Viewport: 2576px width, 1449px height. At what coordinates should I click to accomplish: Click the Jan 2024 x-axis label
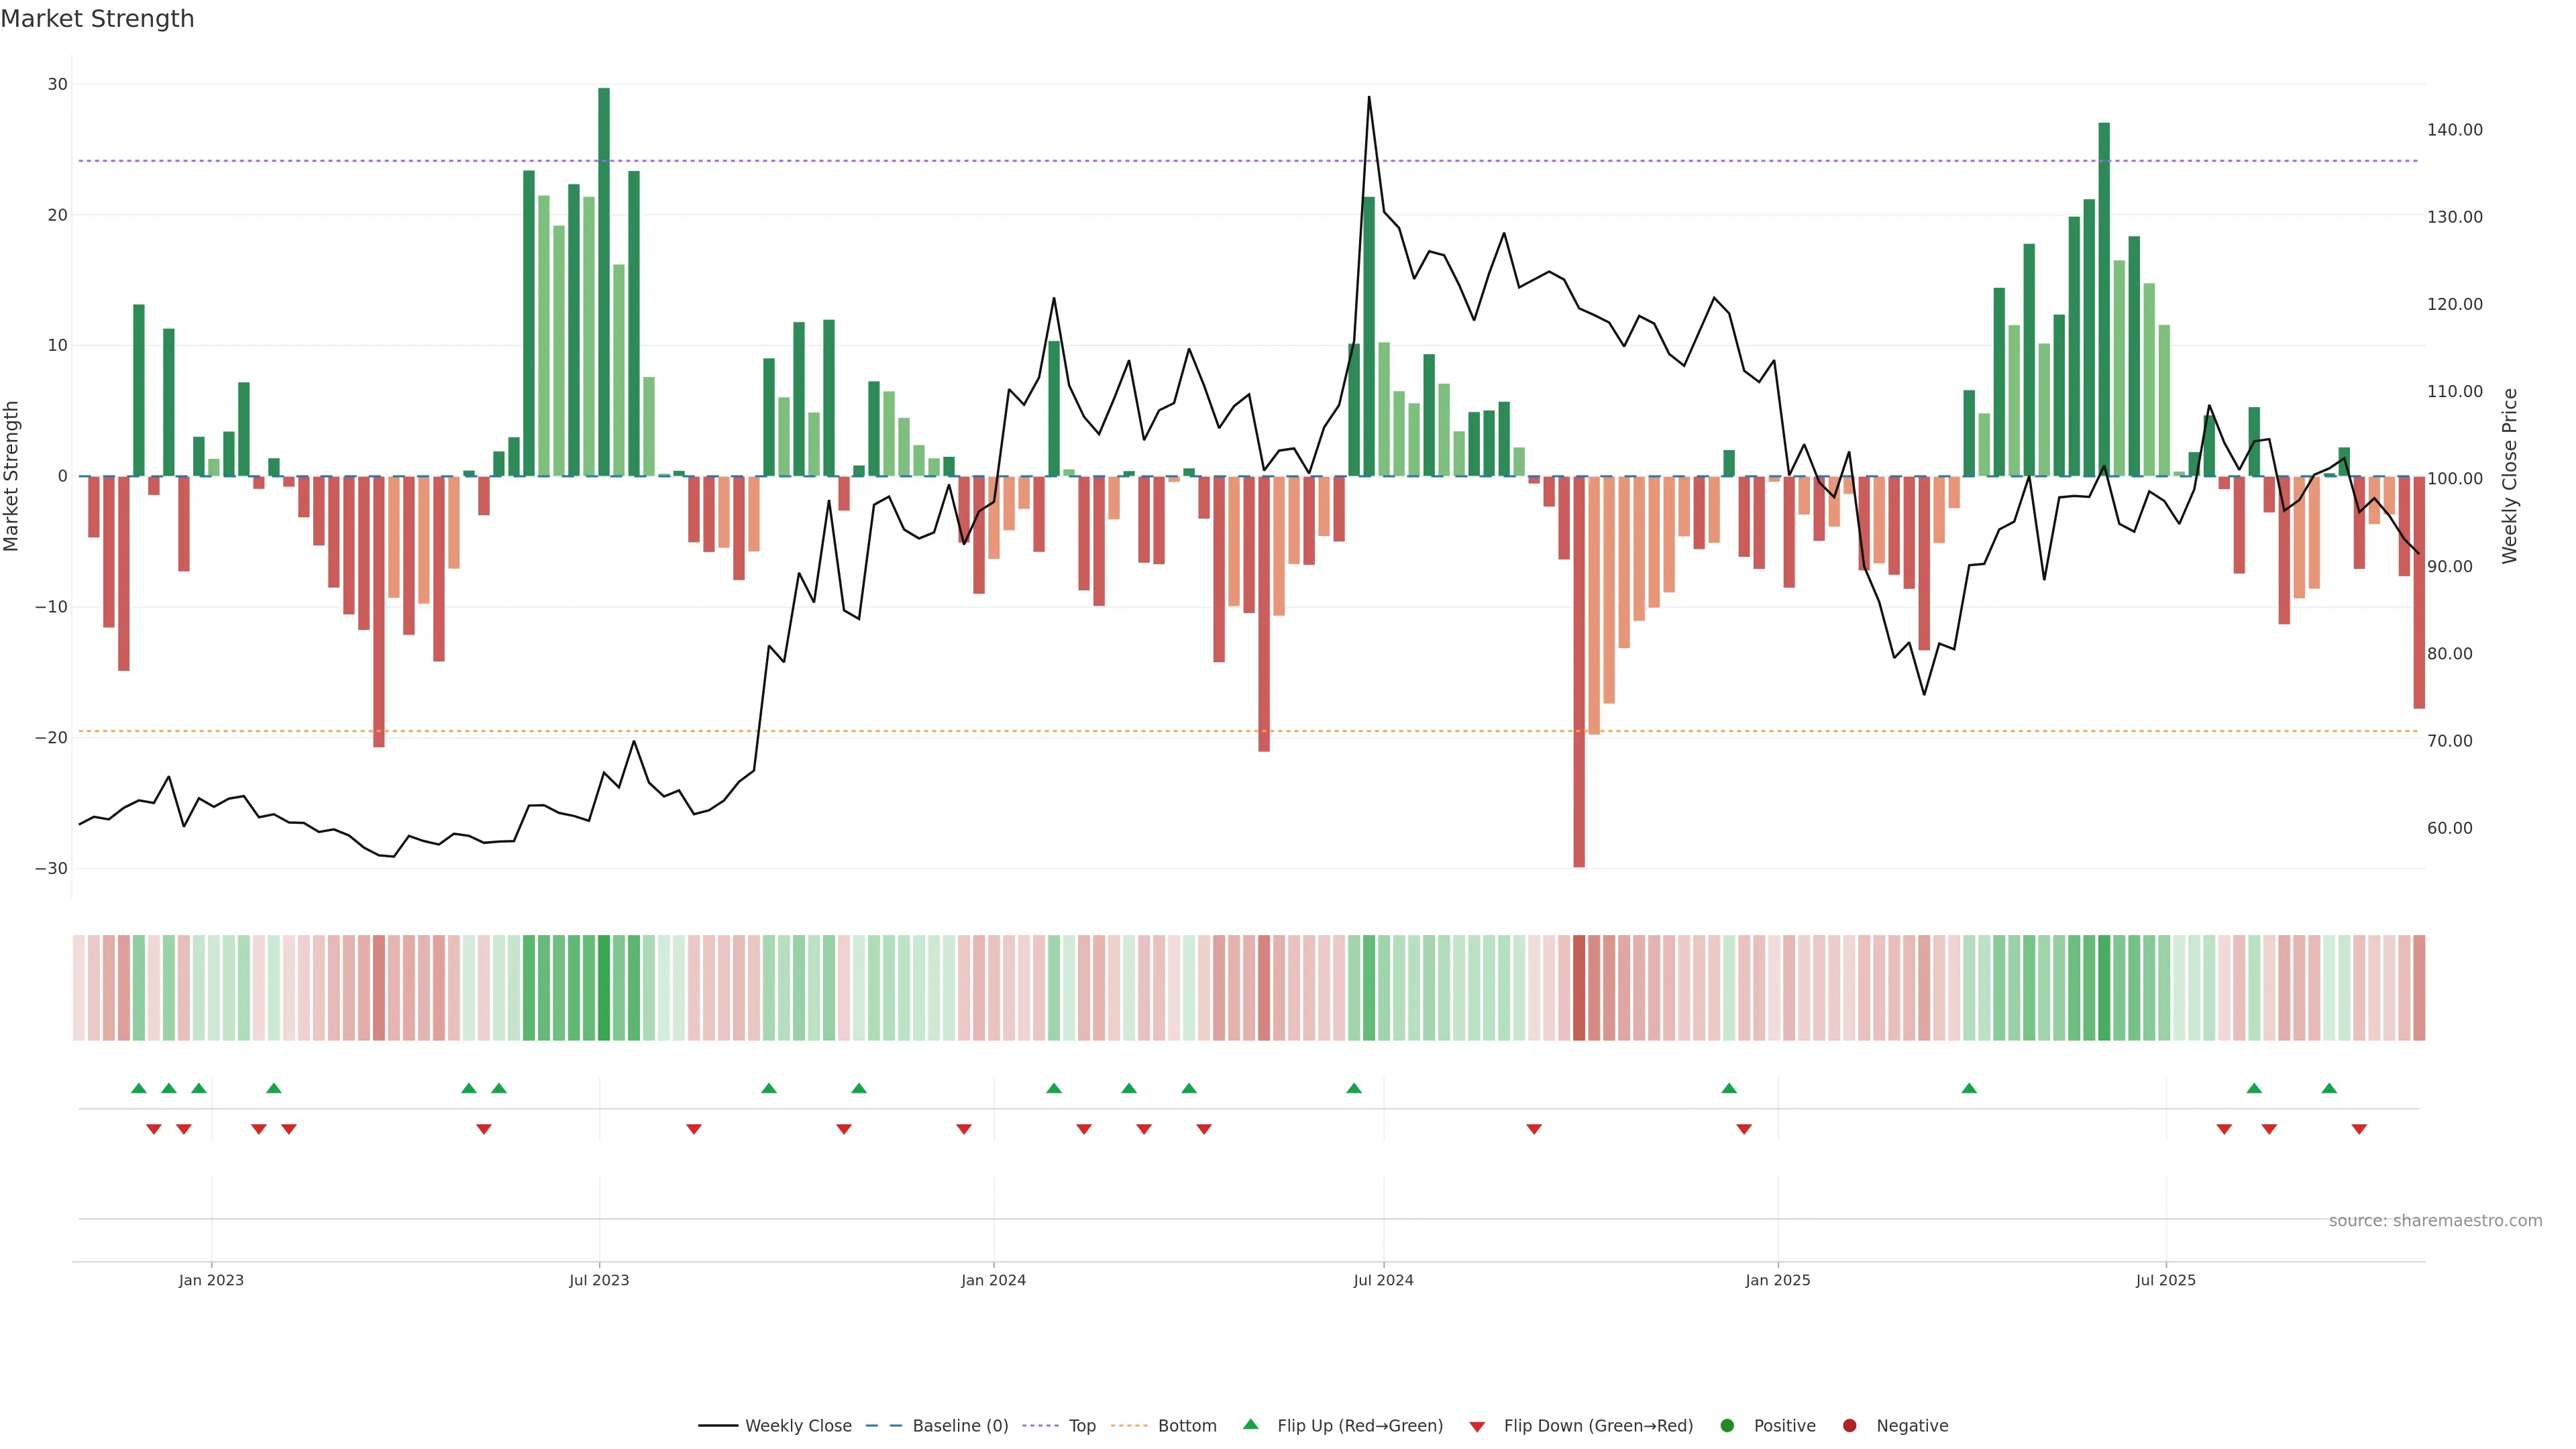point(993,1280)
